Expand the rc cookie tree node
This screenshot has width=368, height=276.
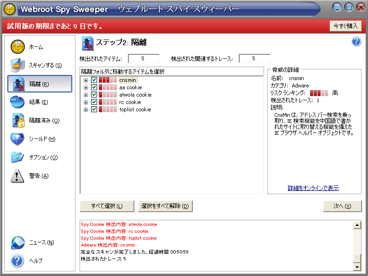(86, 102)
